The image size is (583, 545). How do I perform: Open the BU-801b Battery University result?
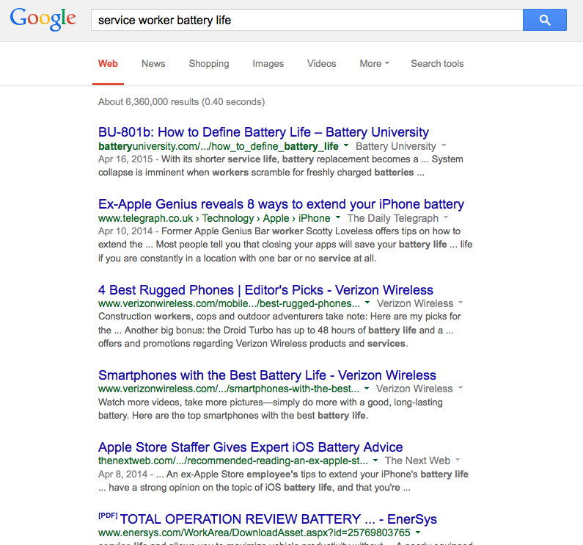coord(263,132)
